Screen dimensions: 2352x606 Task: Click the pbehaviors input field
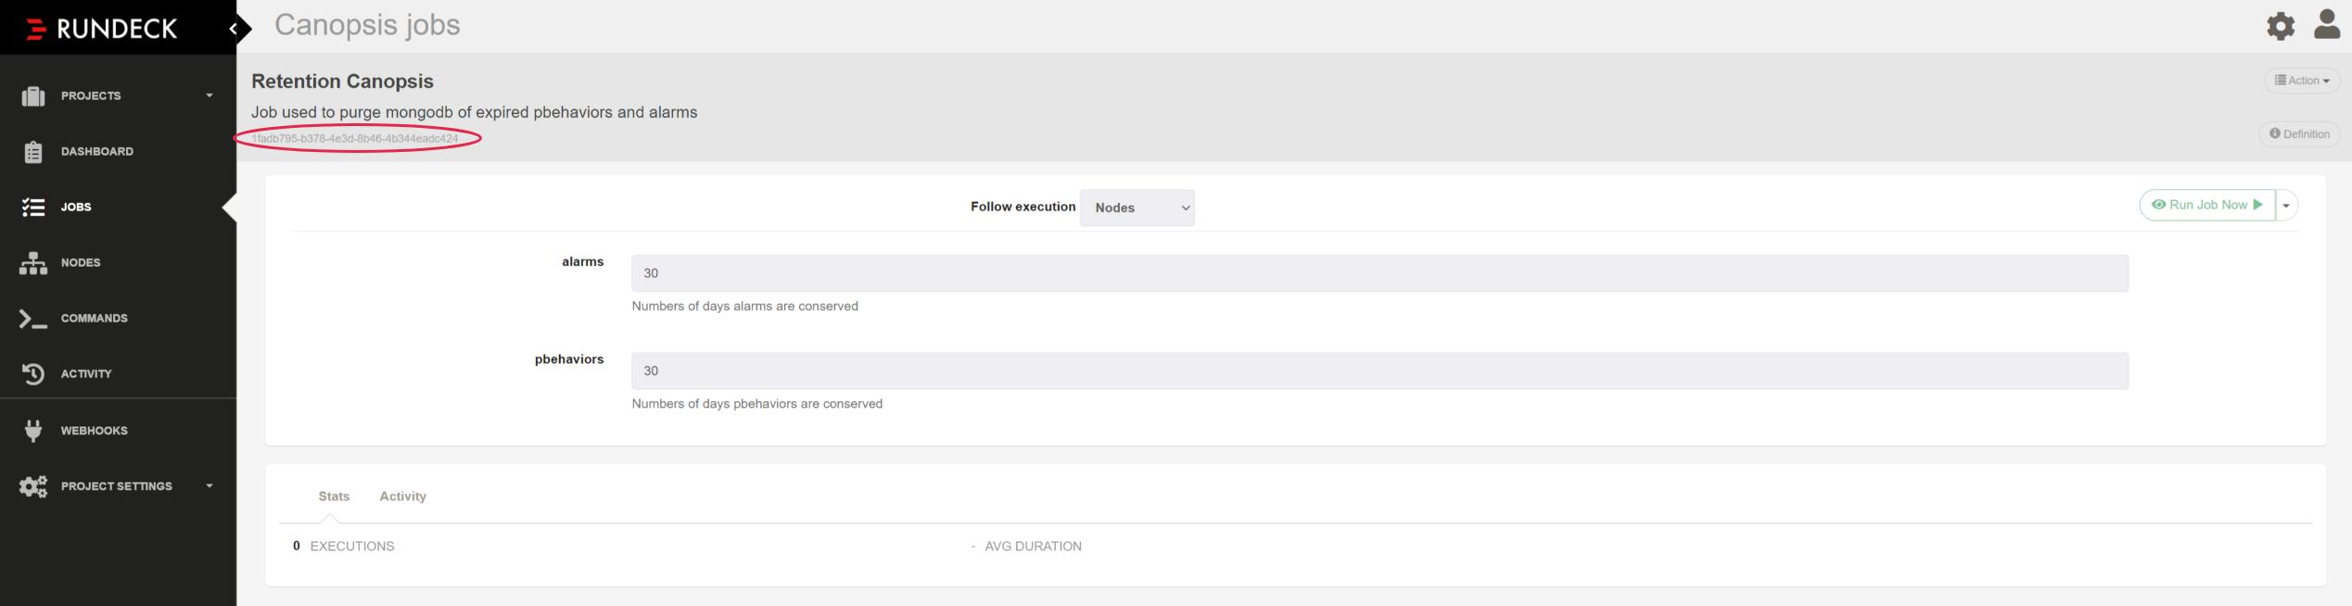click(1379, 371)
